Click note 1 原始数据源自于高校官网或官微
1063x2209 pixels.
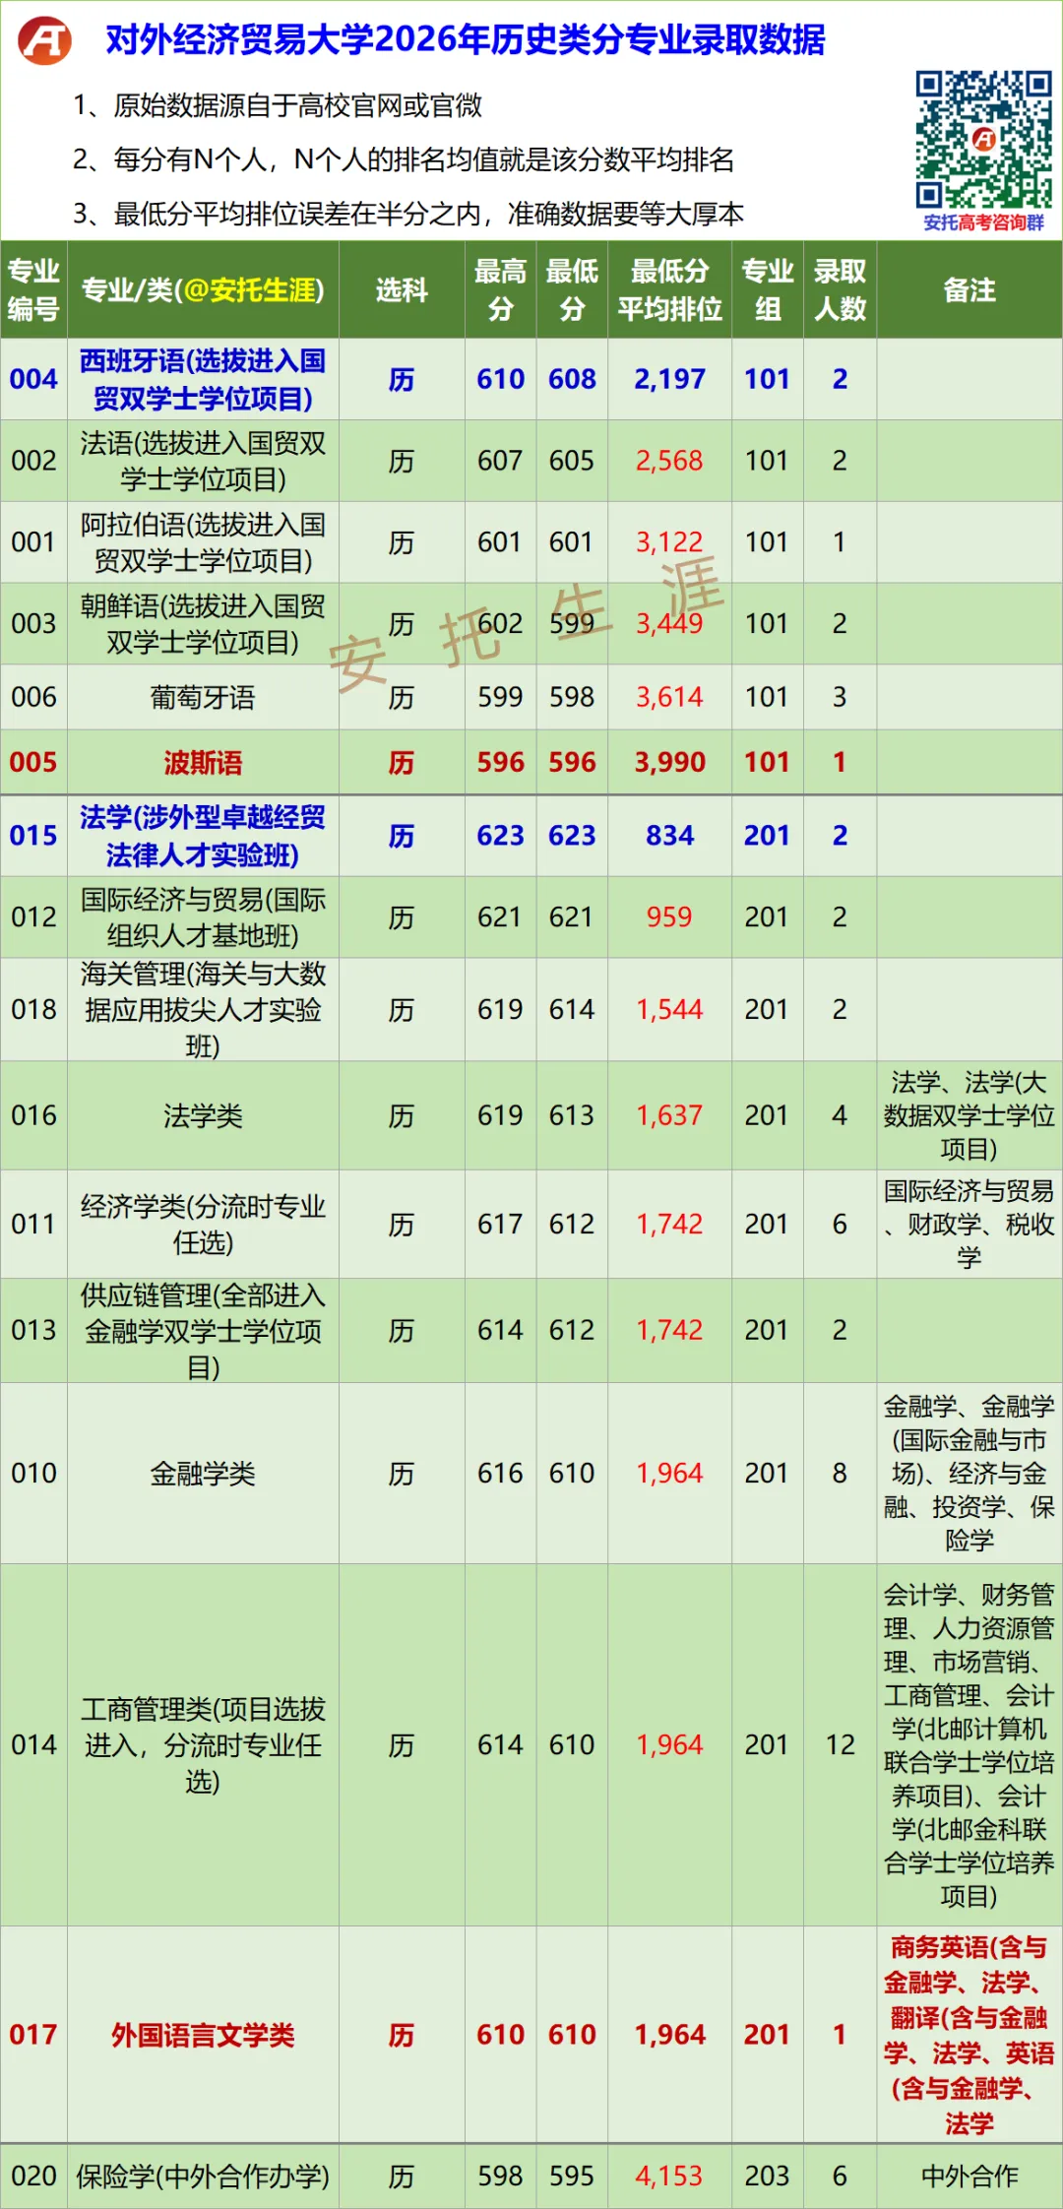278,105
